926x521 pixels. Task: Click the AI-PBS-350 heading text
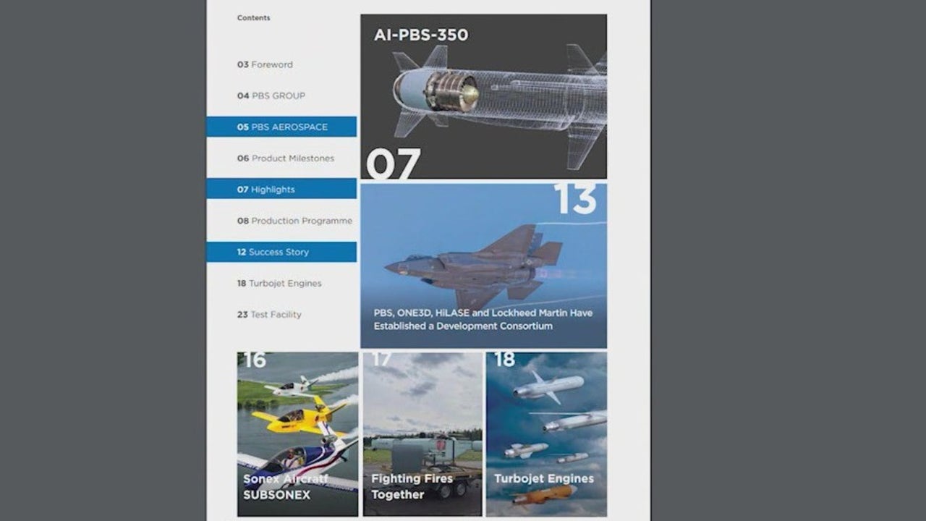(421, 35)
